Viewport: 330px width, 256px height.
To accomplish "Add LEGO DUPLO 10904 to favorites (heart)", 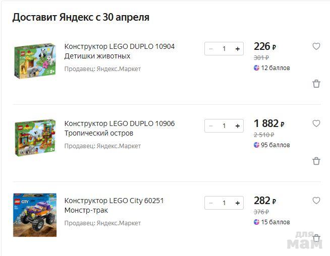I will point(316,46).
